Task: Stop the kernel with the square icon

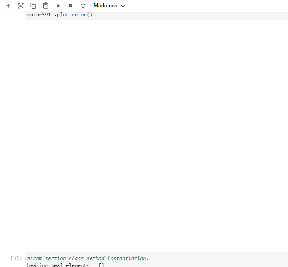Action: (71, 6)
